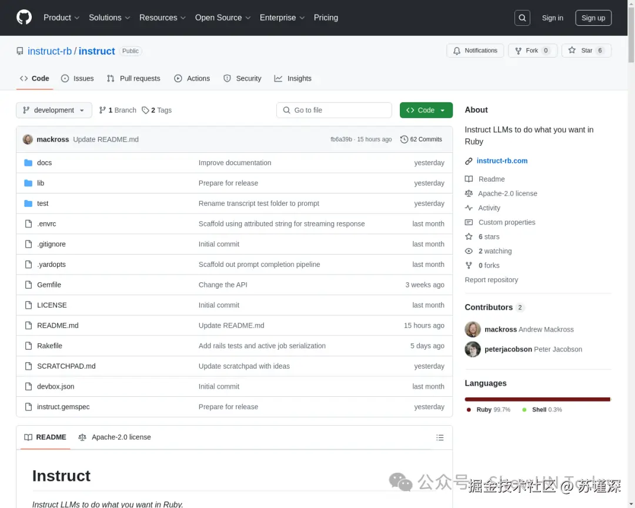Click the LICENSE file icon
This screenshot has height=508, width=635.
tap(28, 305)
